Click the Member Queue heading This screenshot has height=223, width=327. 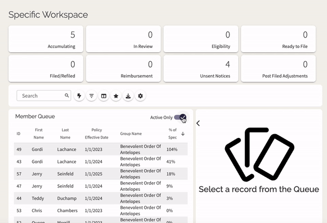[35, 116]
